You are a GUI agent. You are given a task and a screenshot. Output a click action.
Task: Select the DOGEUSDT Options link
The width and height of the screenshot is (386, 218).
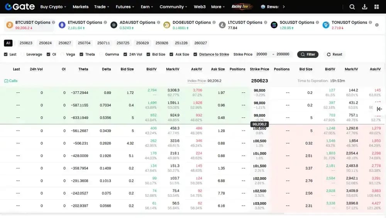(x=191, y=22)
